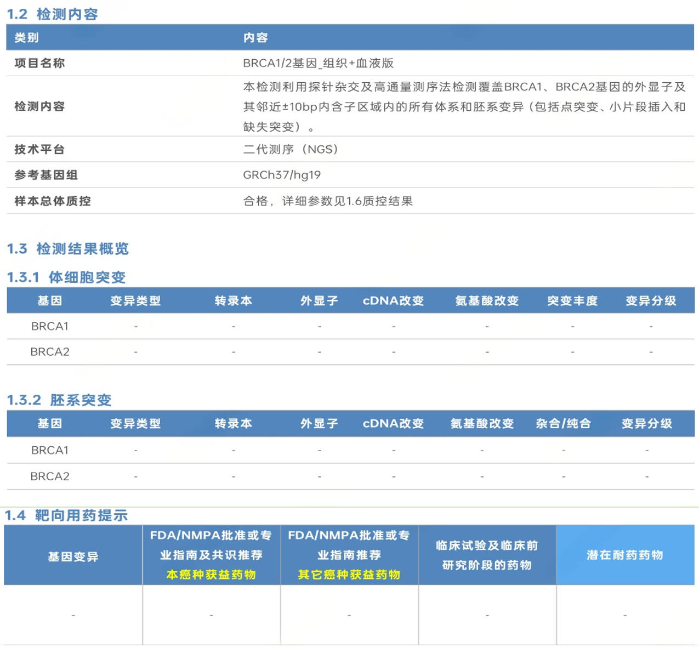Click '转录本' header in germline table
699x648 pixels.
(x=234, y=424)
